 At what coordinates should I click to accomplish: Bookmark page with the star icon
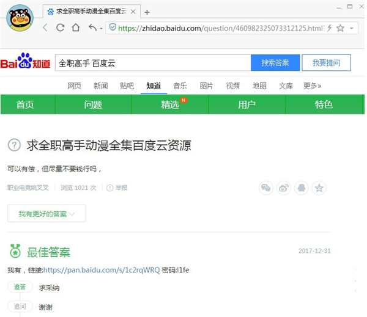(340, 28)
